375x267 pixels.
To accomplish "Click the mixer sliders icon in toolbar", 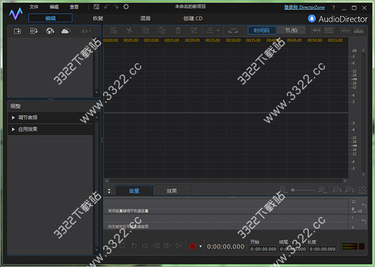I will [329, 31].
